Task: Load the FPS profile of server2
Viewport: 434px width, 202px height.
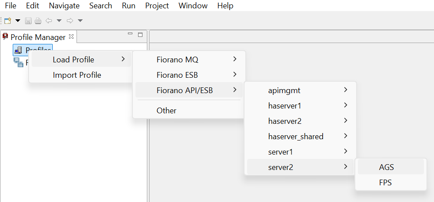Action: [x=391, y=182]
